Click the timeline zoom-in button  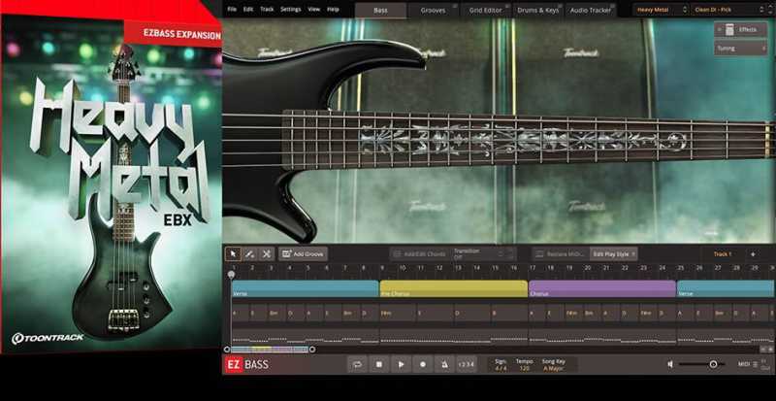click(x=770, y=350)
